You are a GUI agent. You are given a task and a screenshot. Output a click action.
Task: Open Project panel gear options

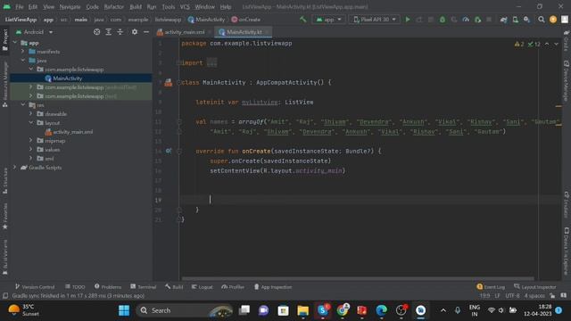135,32
